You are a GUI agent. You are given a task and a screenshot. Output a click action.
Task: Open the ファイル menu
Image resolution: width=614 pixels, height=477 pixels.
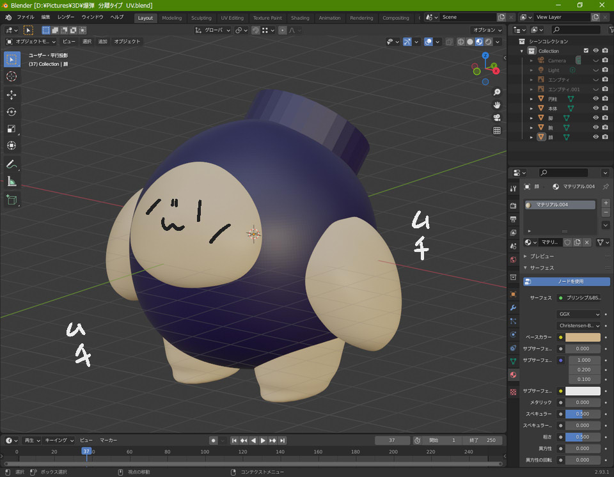click(x=26, y=17)
